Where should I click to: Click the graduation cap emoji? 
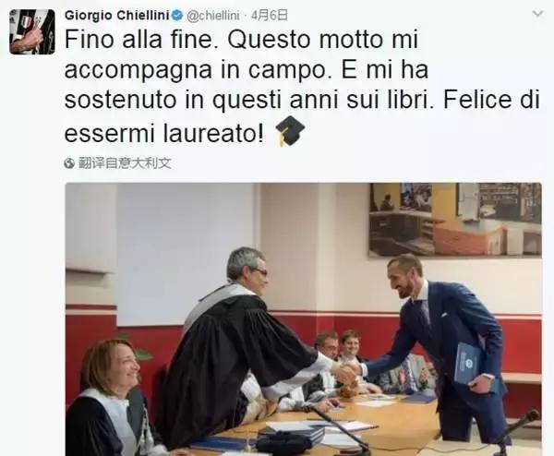tap(290, 131)
